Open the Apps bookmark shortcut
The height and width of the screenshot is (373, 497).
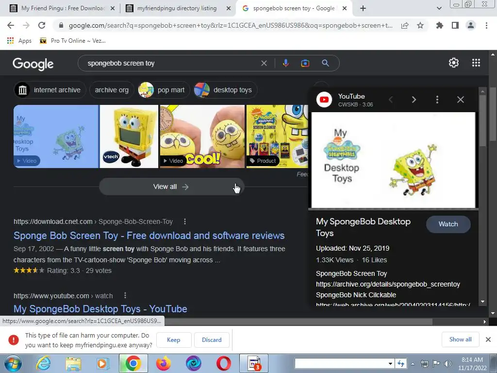[x=19, y=41]
